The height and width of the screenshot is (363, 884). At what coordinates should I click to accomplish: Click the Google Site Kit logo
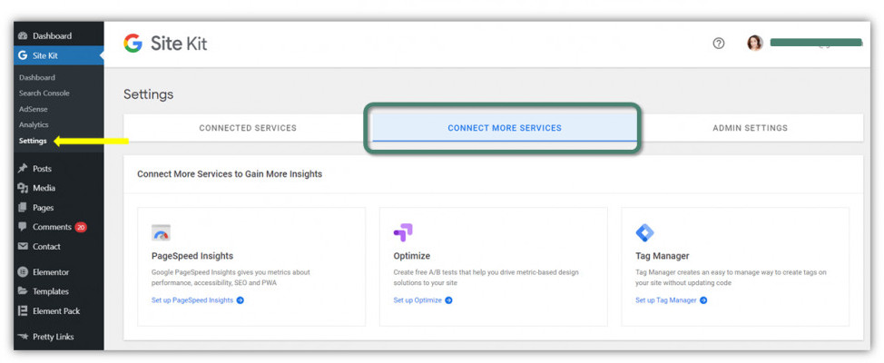[x=165, y=44]
